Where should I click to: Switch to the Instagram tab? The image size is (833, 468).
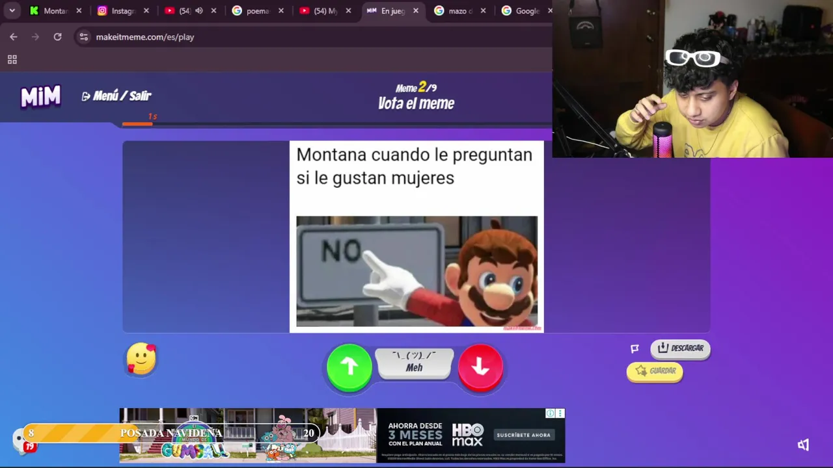click(x=122, y=11)
